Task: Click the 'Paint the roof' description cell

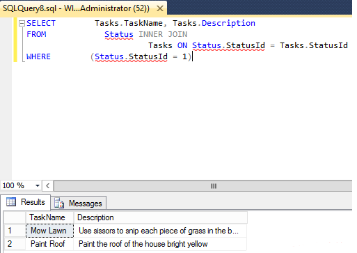Action: pos(160,244)
